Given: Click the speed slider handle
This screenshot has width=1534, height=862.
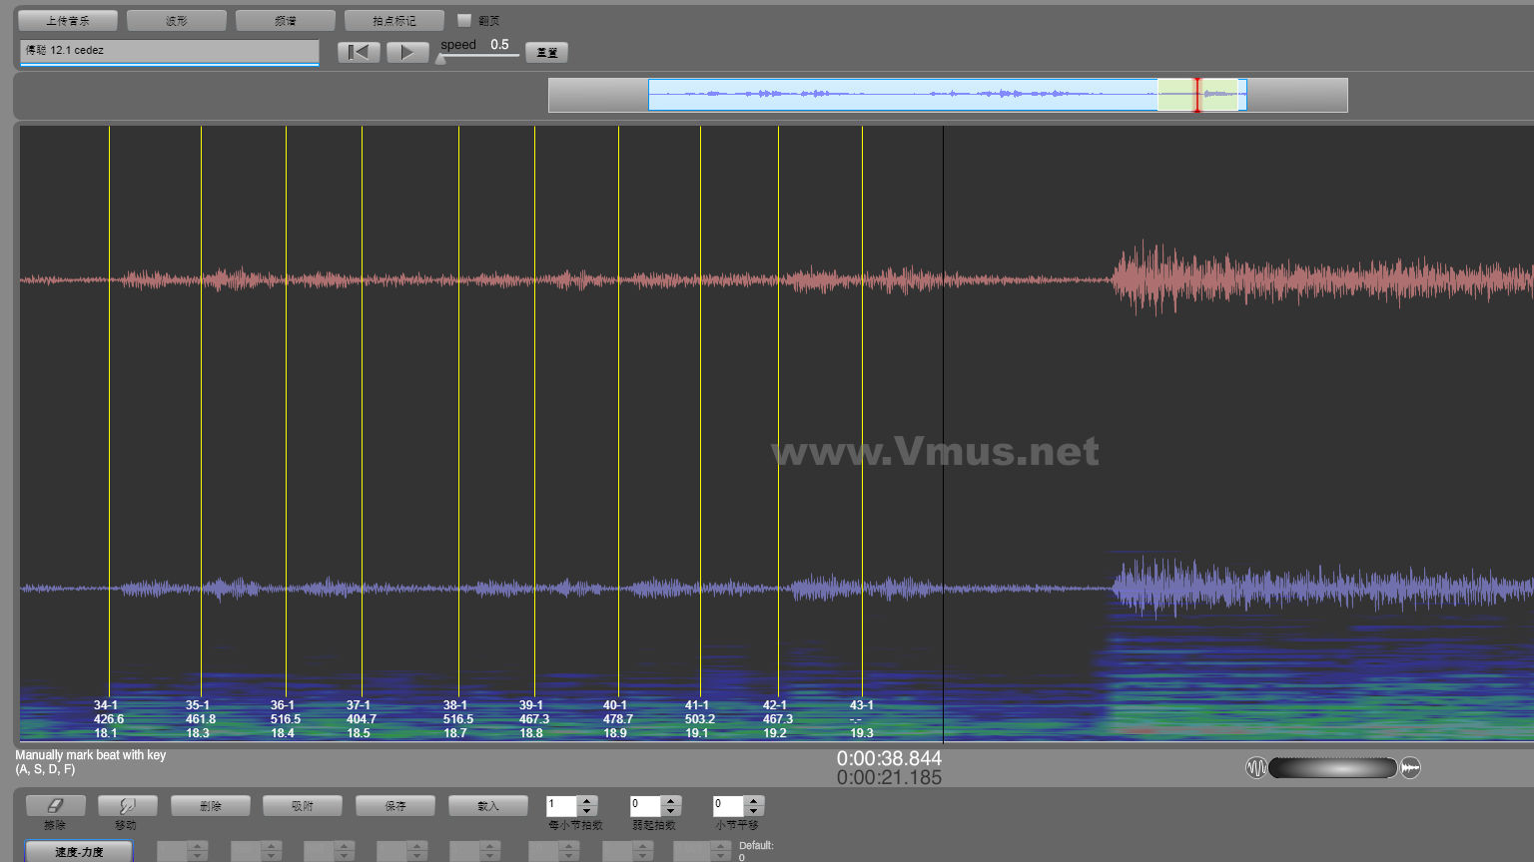Looking at the screenshot, I should (440, 59).
